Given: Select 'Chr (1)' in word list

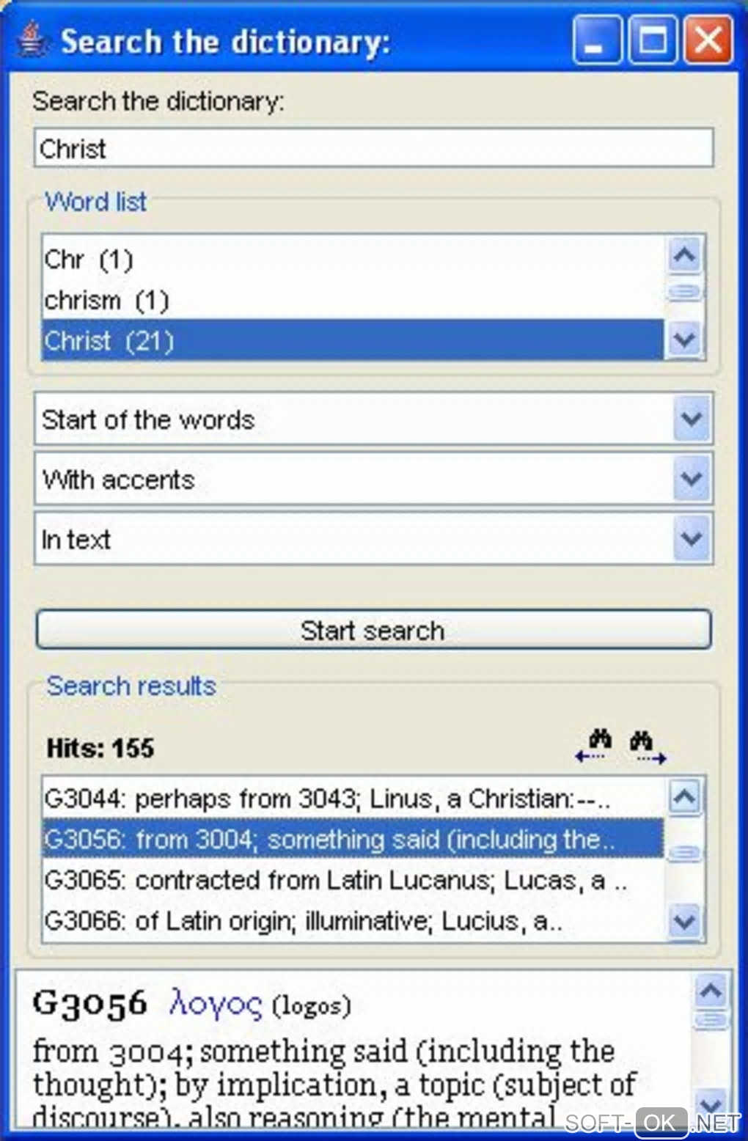Looking at the screenshot, I should click(x=89, y=260).
